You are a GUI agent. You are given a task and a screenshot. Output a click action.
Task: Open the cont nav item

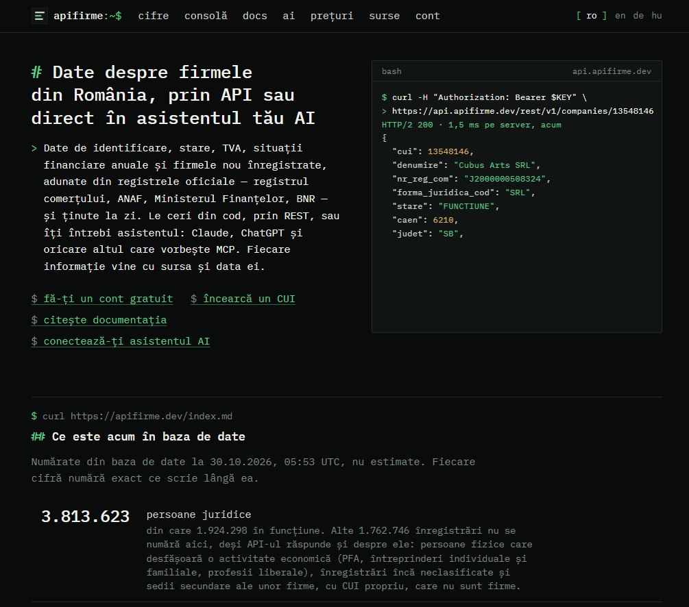[x=428, y=16]
